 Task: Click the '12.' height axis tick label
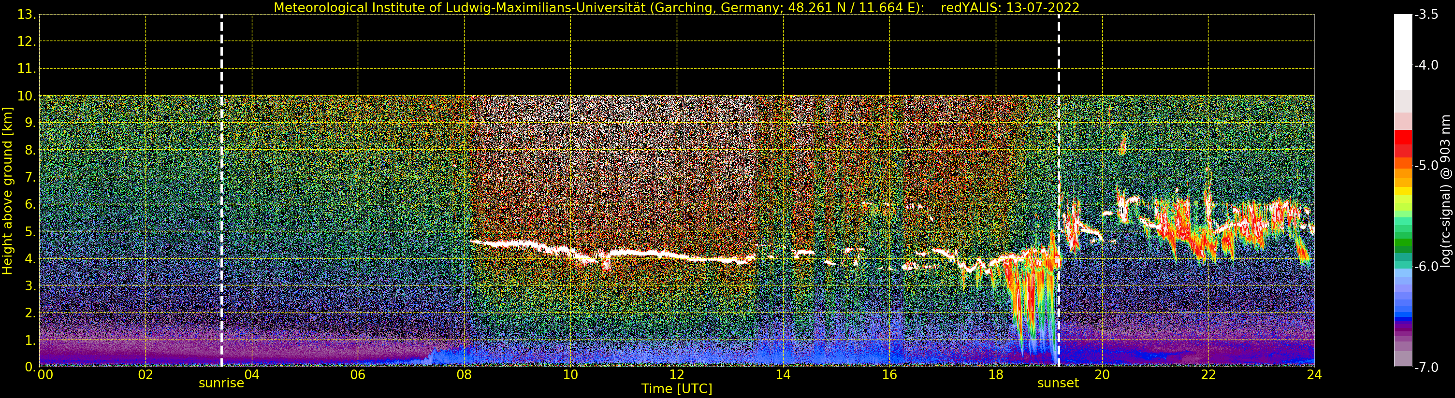coord(27,42)
